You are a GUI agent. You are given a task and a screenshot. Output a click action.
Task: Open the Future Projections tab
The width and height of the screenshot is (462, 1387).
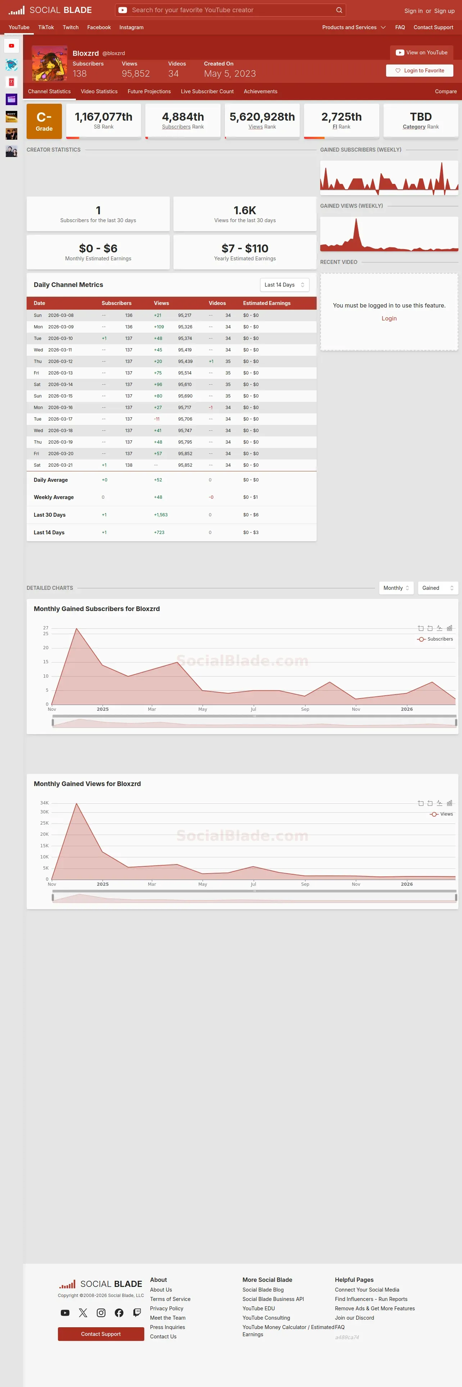click(149, 91)
